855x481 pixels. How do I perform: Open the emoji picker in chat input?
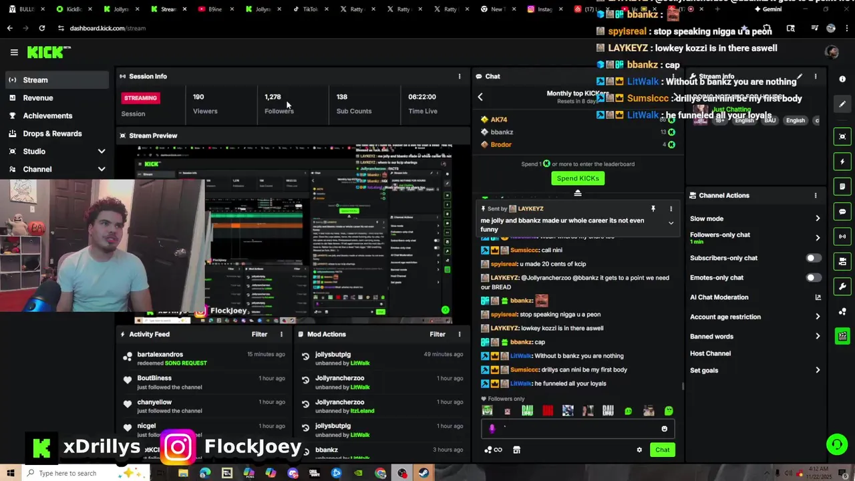tap(664, 429)
